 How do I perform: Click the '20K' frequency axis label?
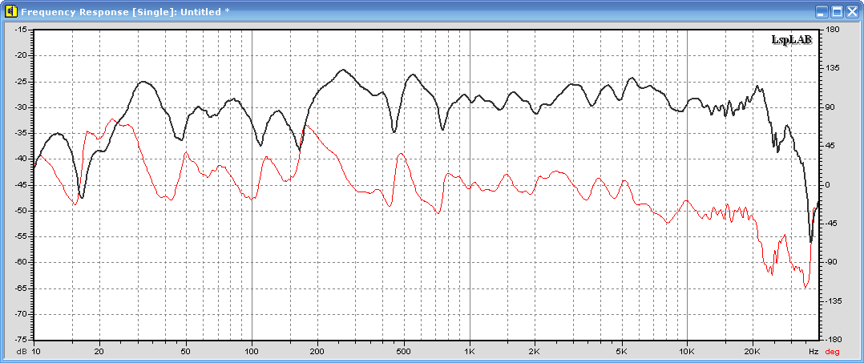coord(753,351)
